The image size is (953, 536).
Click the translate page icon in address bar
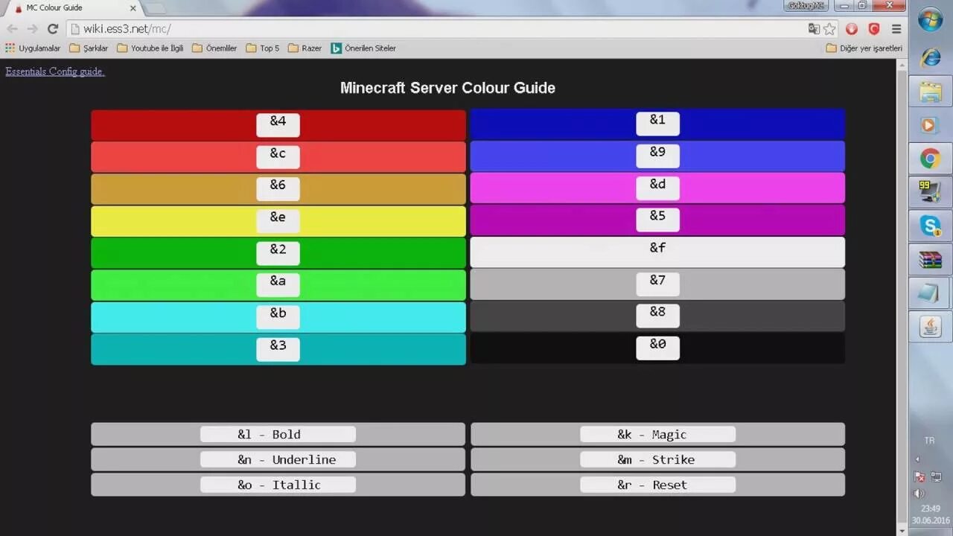814,29
